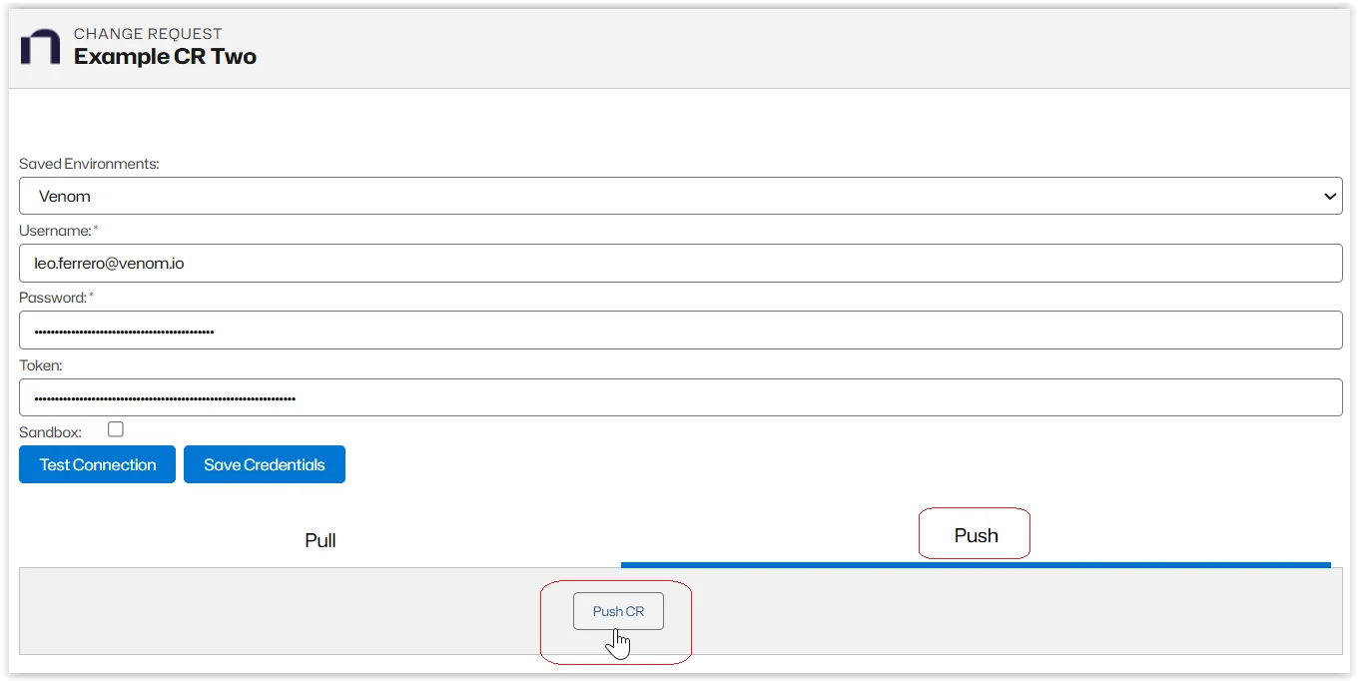Click the Saved Environments label text
Image resolution: width=1358 pixels, height=681 pixels.
(x=89, y=164)
